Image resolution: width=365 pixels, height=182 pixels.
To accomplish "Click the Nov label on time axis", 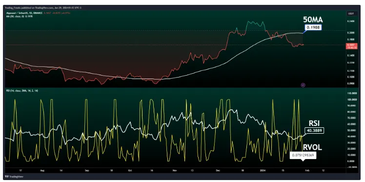I will click(x=175, y=170).
